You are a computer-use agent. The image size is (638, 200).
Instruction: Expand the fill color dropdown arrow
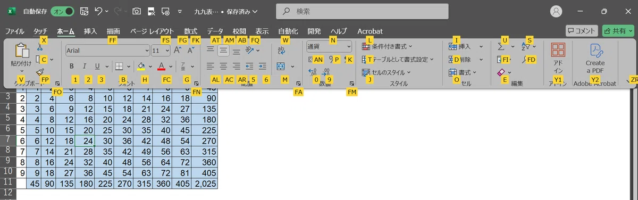(150, 66)
